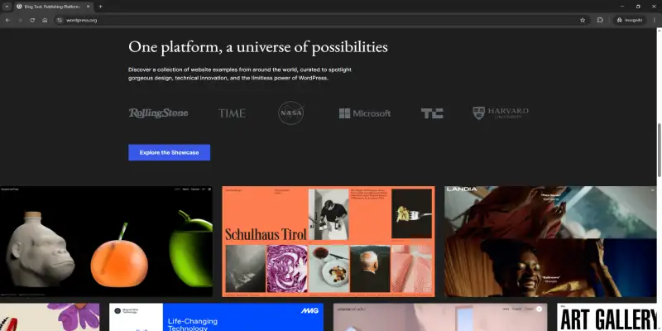The width and height of the screenshot is (662, 331).
Task: Click the Harvard University logo
Action: pyautogui.click(x=501, y=113)
